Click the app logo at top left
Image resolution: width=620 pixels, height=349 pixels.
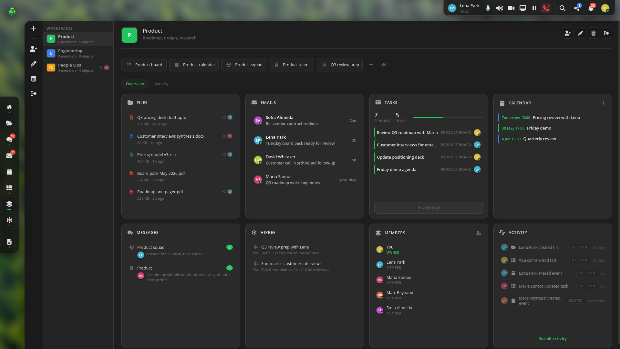[x=12, y=12]
